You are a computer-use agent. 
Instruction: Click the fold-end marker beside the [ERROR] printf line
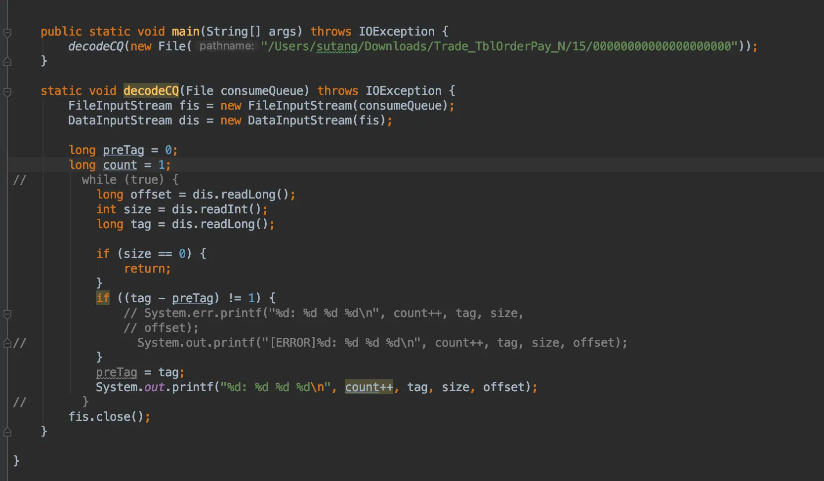click(7, 343)
